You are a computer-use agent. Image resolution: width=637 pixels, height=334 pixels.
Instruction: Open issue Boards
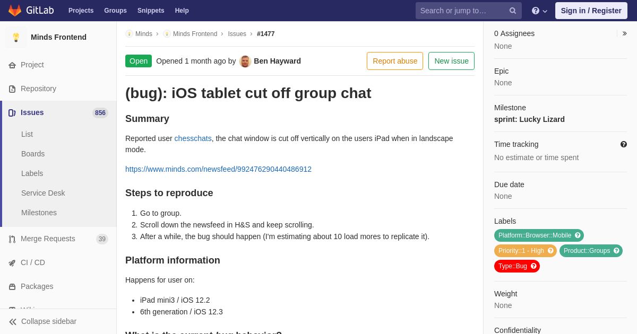point(33,154)
